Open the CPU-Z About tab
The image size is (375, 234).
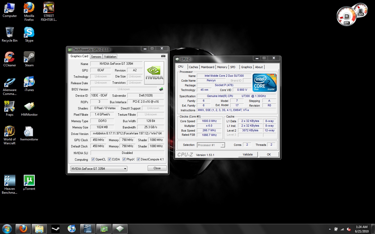coord(259,67)
